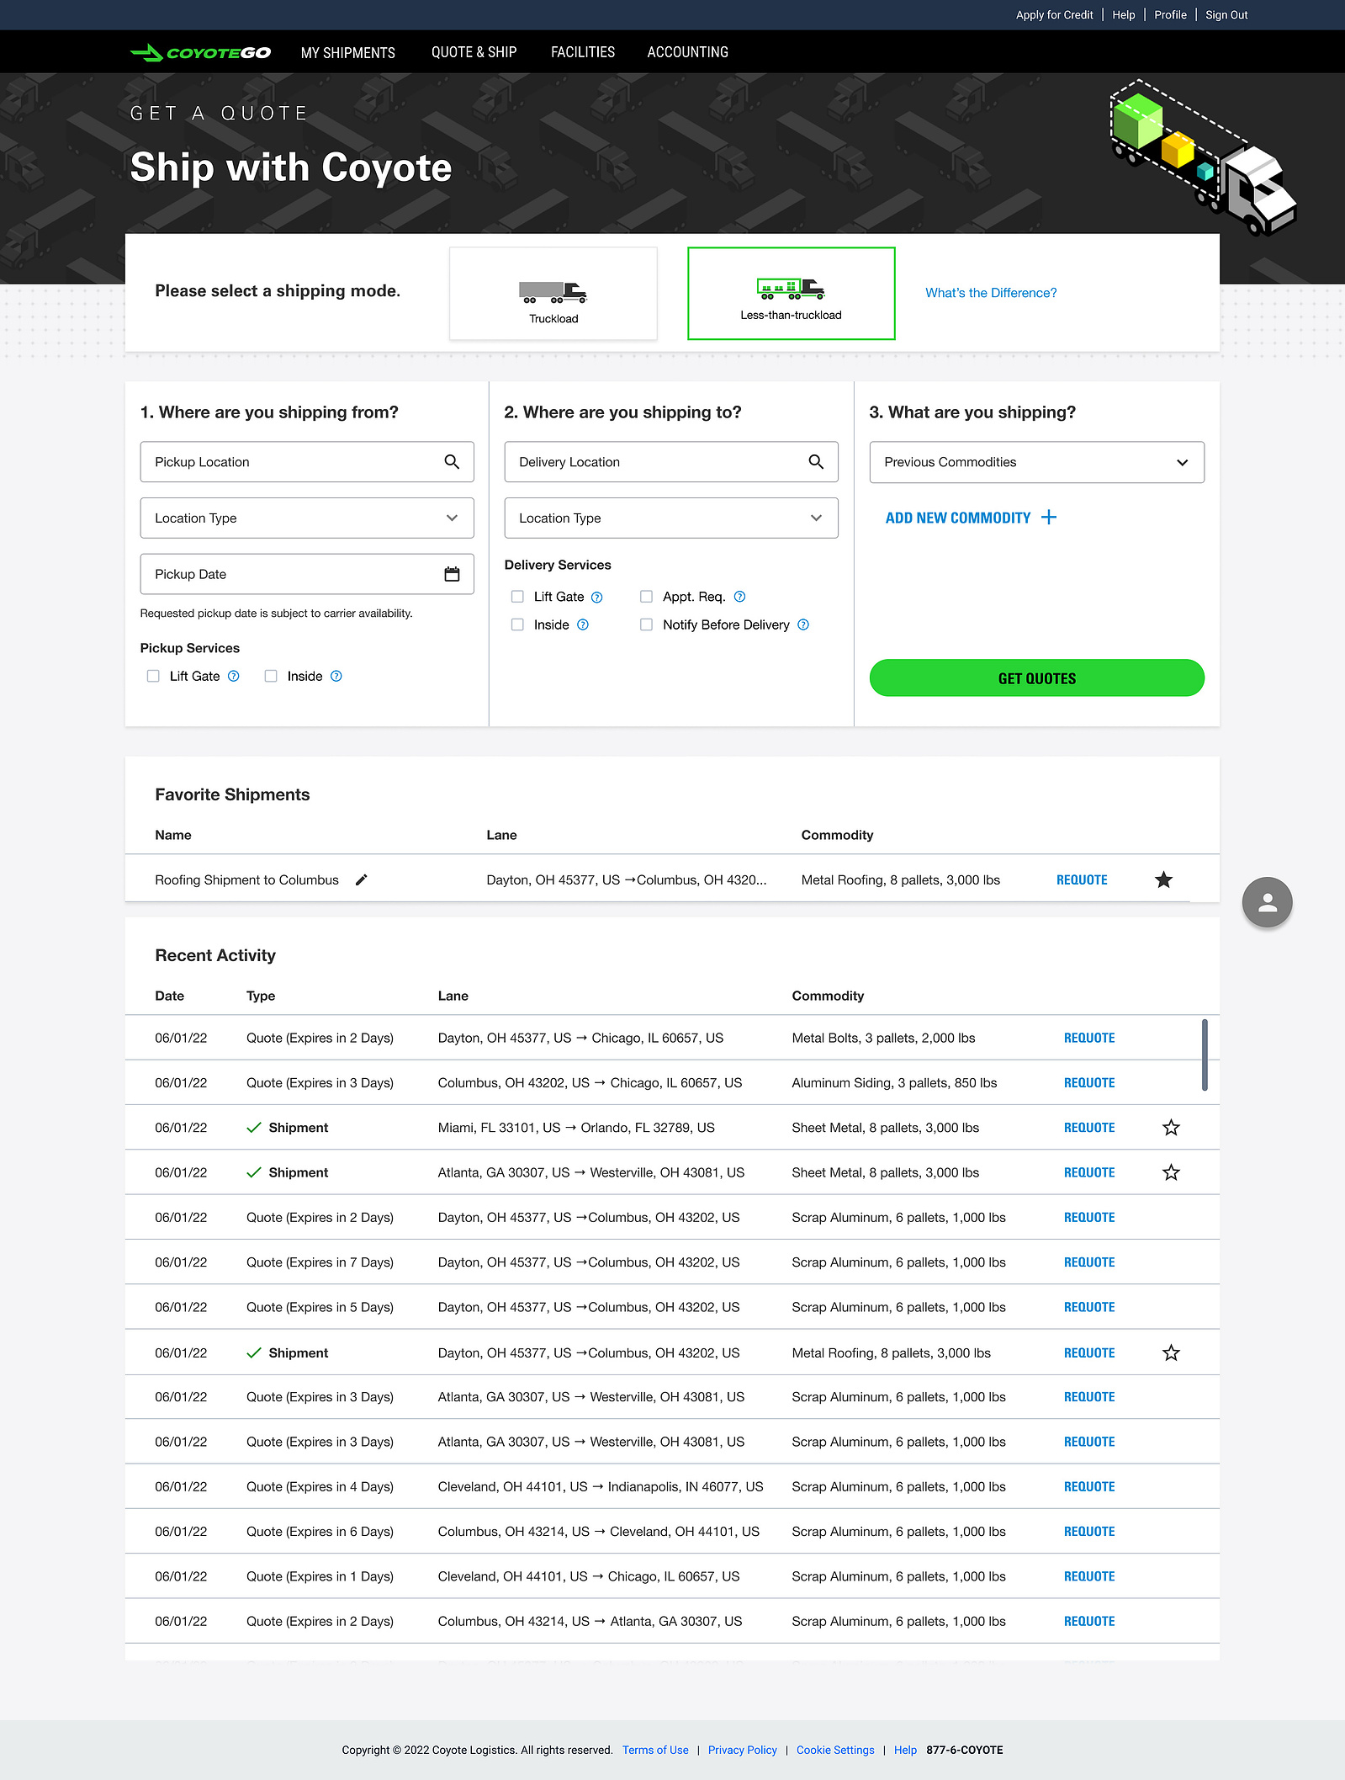Open Privacy Policy in footer
1345x1780 pixels.
coord(743,1750)
